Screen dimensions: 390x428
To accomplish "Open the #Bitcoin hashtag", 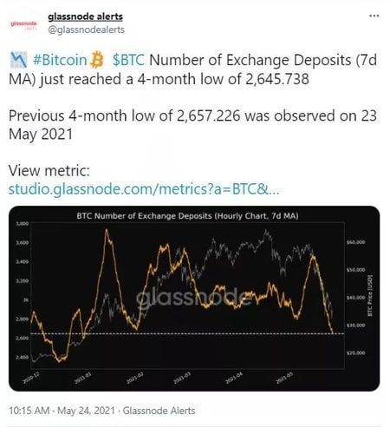I will coord(60,60).
